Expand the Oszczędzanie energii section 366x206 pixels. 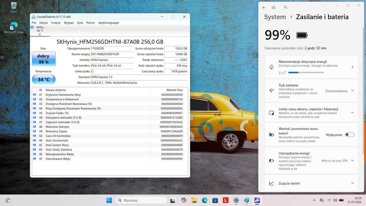coord(352,161)
